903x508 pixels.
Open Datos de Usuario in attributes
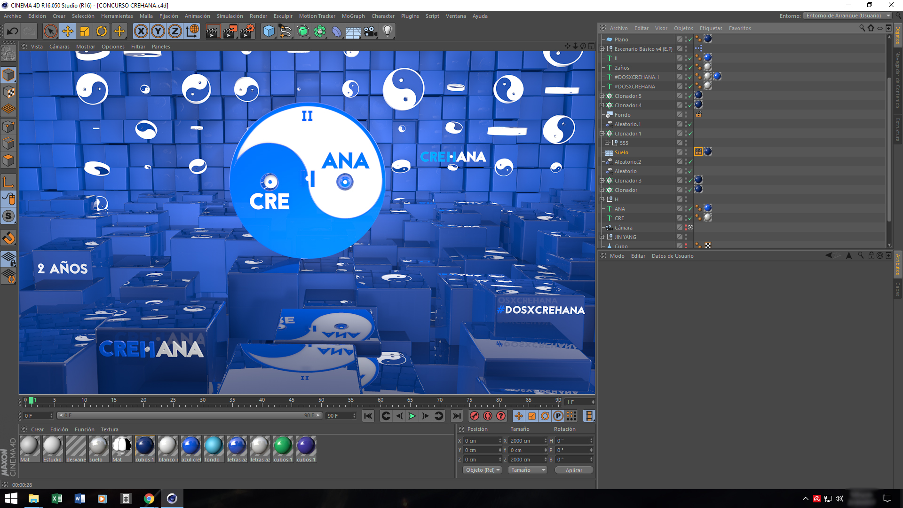(673, 256)
